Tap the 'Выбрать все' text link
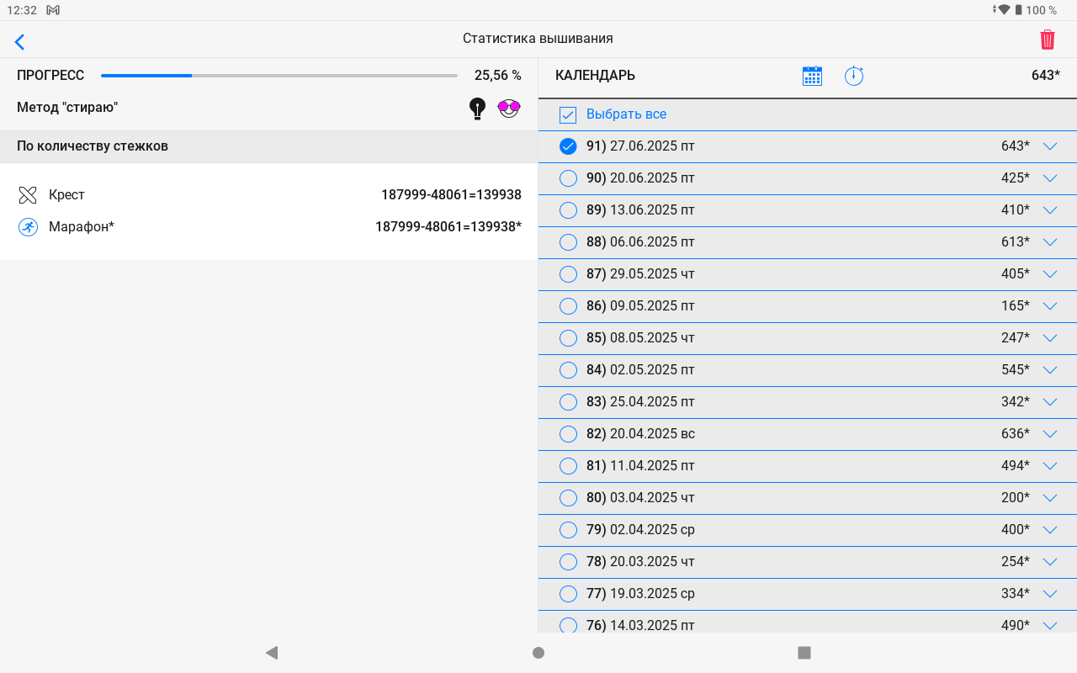 626,114
